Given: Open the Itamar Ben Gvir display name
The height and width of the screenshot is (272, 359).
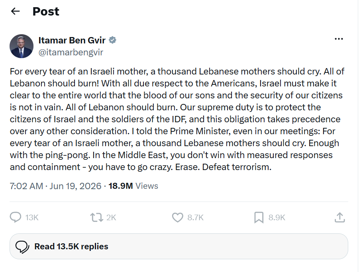Looking at the screenshot, I should (x=72, y=40).
